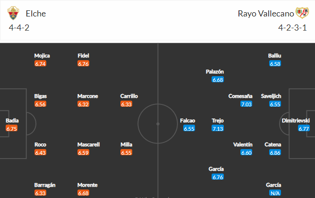
Task: Select the N/A rating badge under García
Action: (275, 193)
